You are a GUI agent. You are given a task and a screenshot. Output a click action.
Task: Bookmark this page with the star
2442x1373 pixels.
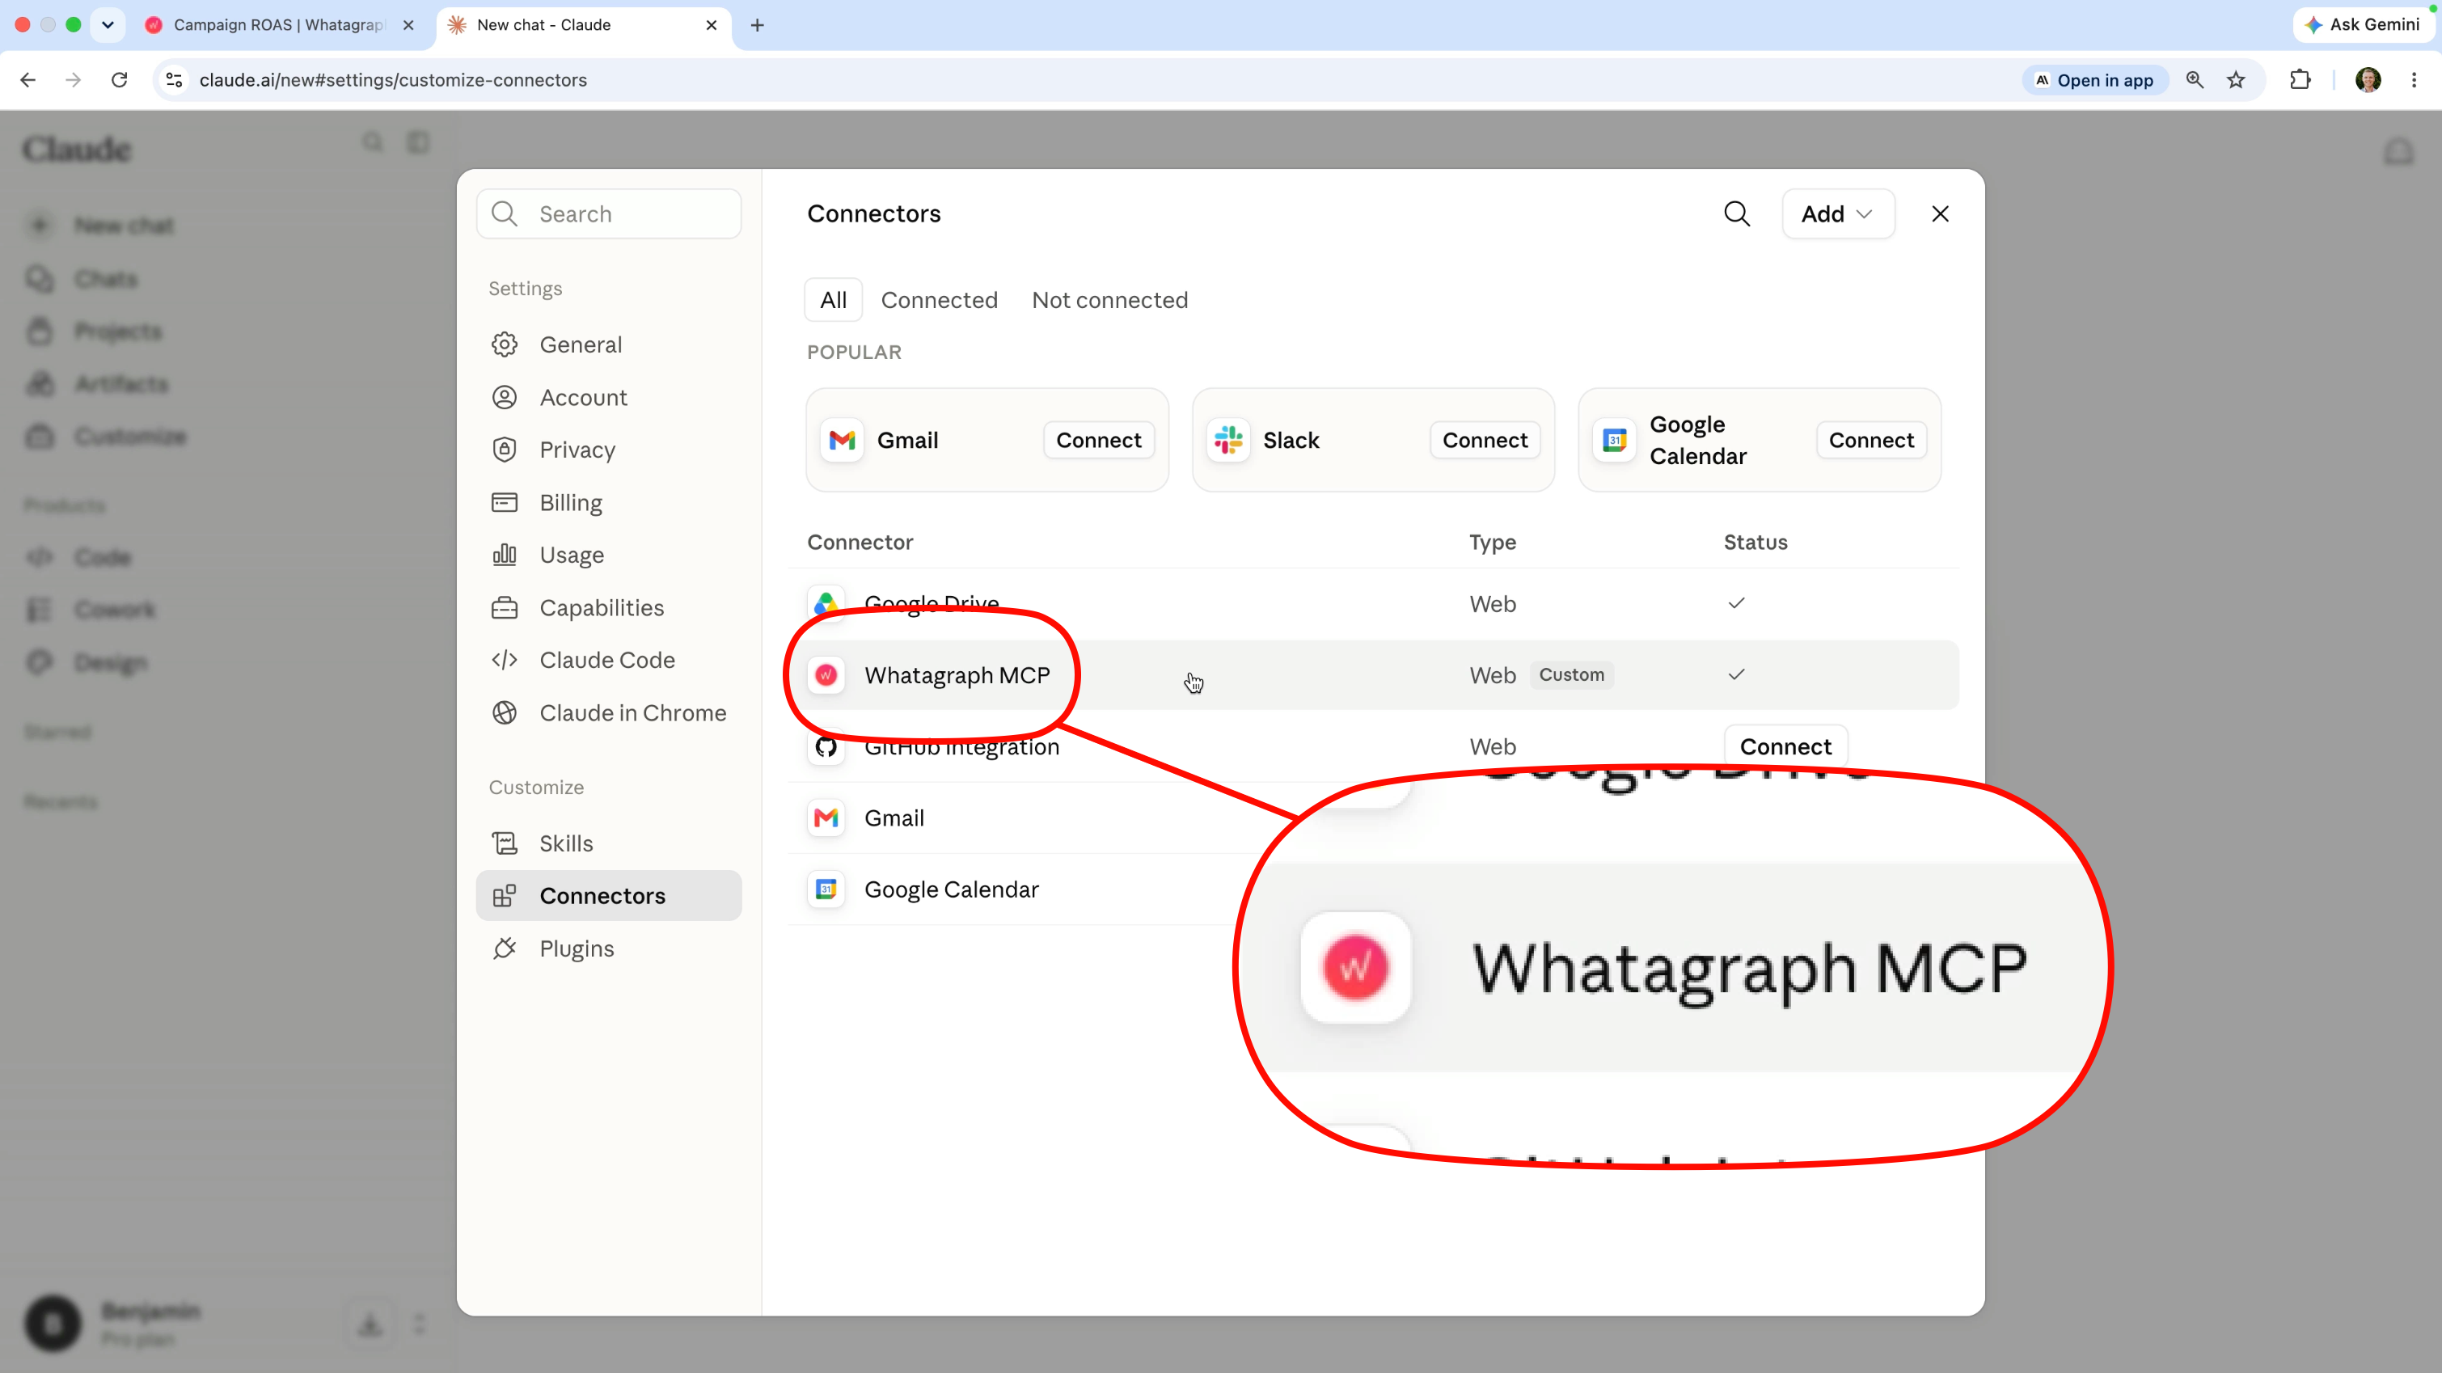pyautogui.click(x=2237, y=81)
